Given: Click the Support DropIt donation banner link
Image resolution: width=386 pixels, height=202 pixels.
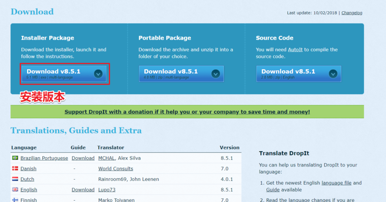Looking at the screenshot, I should [x=187, y=112].
